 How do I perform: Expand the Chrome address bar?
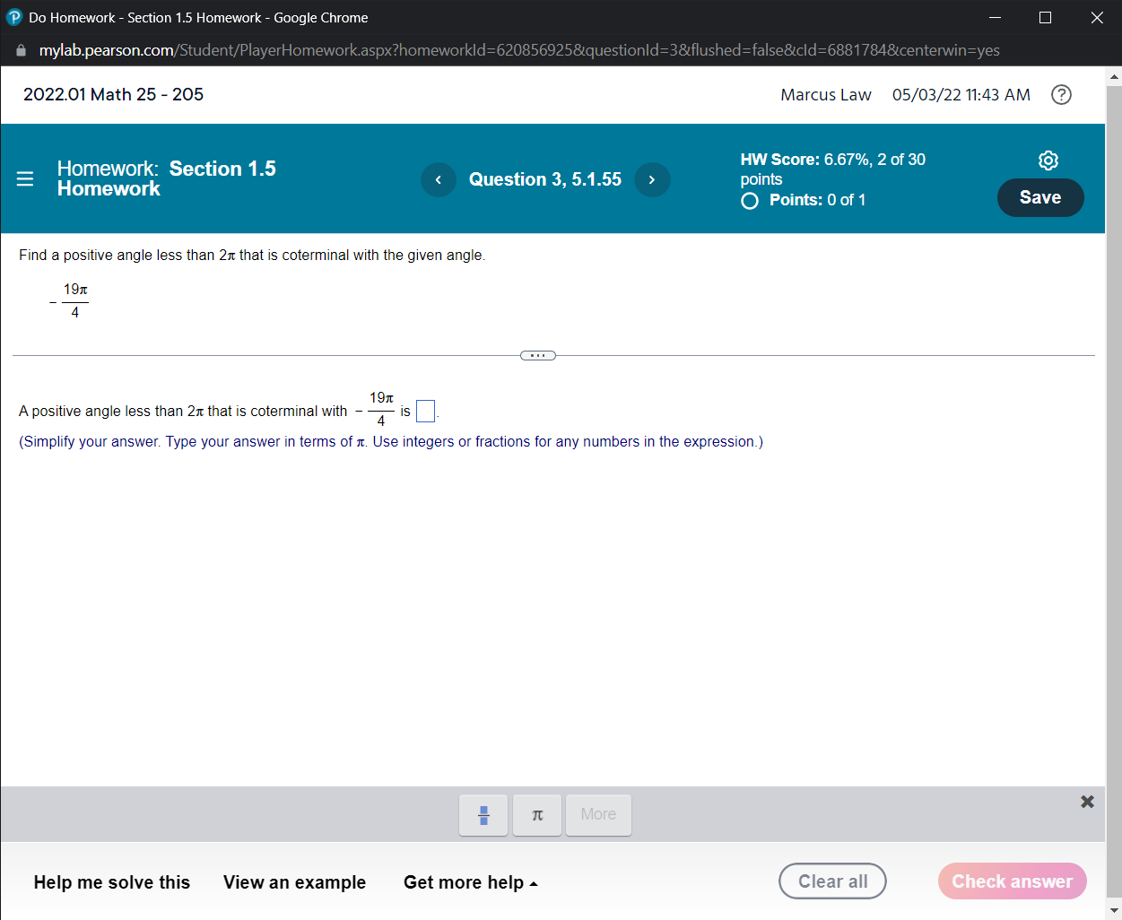(x=538, y=50)
